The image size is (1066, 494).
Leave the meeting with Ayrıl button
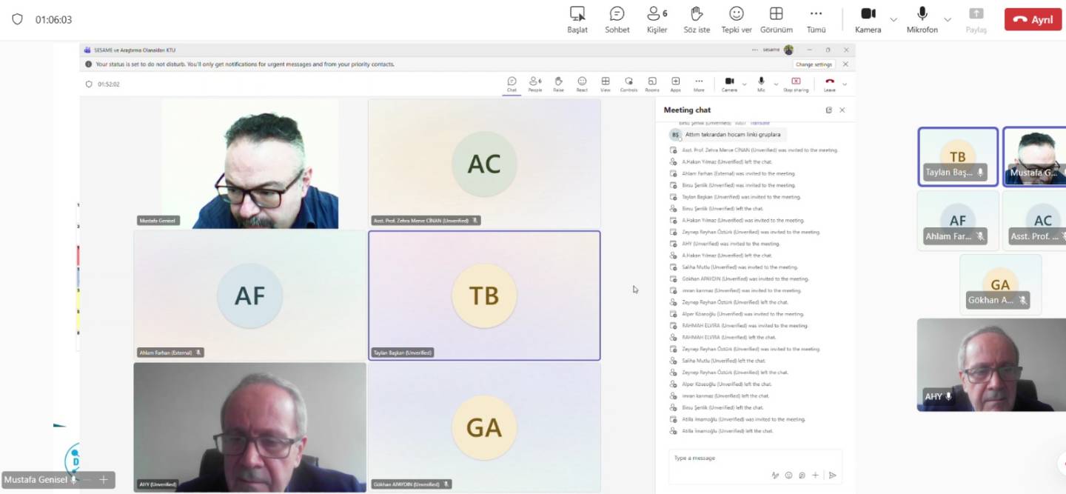[x=1033, y=19]
